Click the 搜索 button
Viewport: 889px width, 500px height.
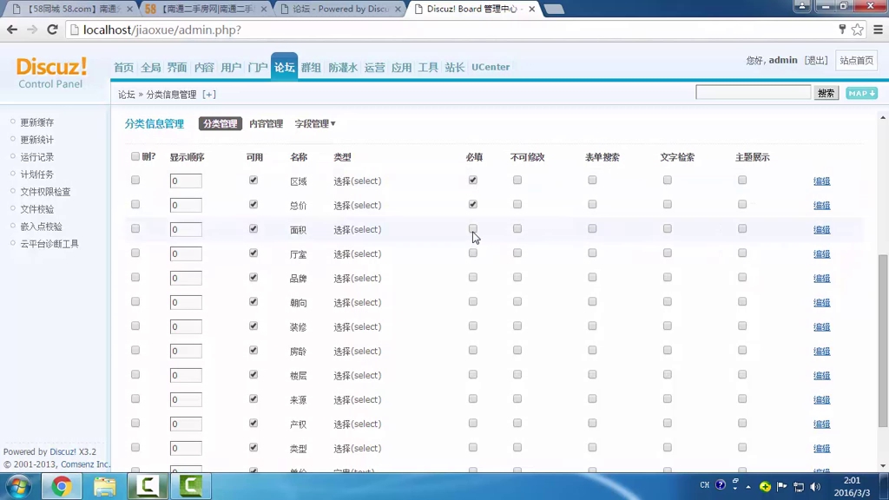(826, 93)
